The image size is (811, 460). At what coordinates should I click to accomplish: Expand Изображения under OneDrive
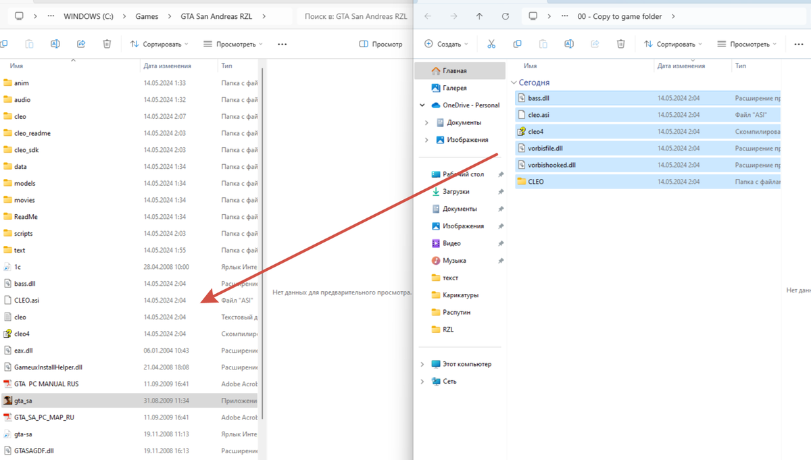click(426, 140)
